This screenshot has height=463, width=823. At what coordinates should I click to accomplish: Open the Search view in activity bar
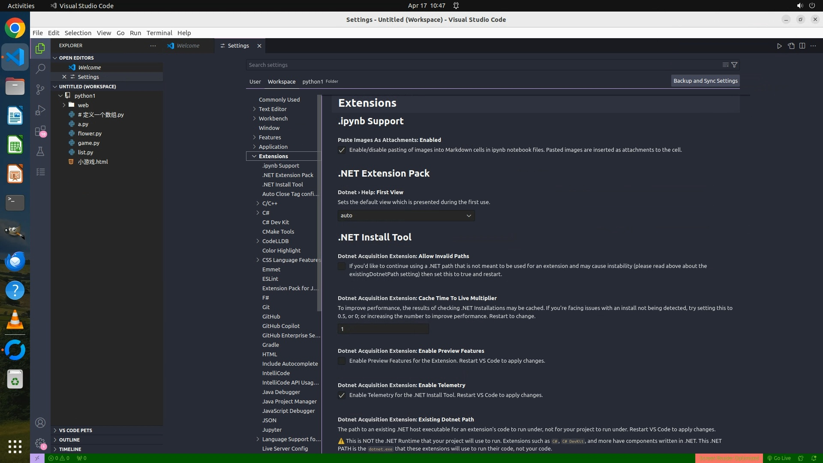[x=40, y=69]
